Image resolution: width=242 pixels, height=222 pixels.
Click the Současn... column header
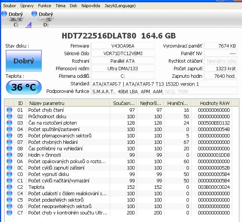click(x=124, y=103)
